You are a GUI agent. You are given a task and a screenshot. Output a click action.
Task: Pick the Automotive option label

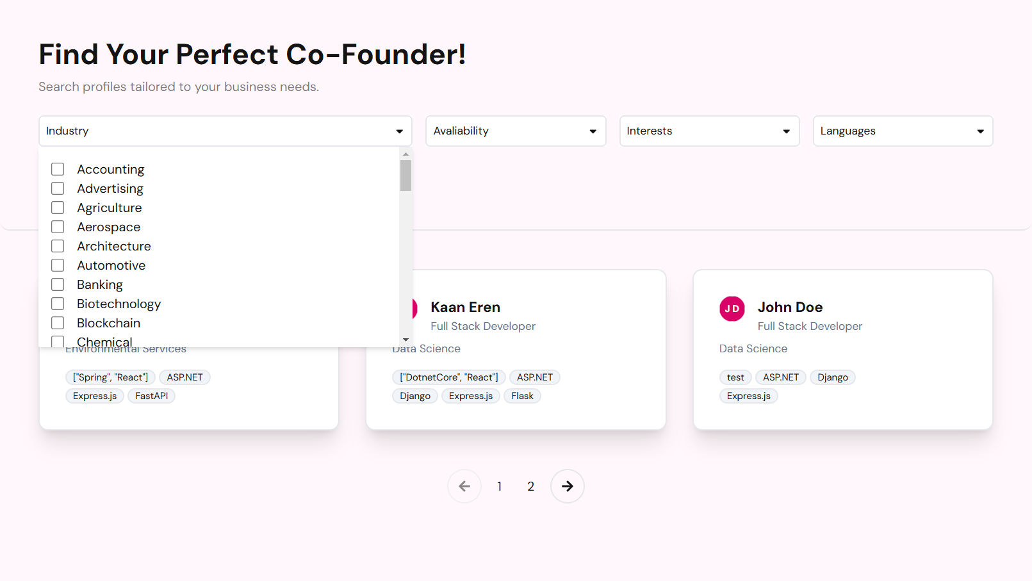click(111, 265)
